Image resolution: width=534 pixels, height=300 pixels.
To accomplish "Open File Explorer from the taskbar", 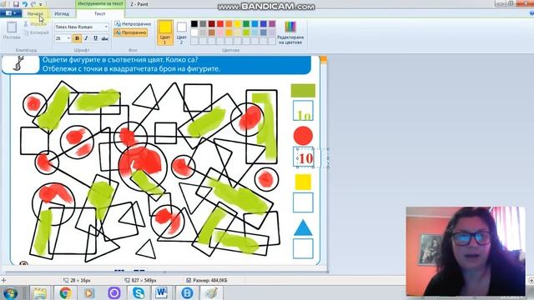I will [40, 292].
